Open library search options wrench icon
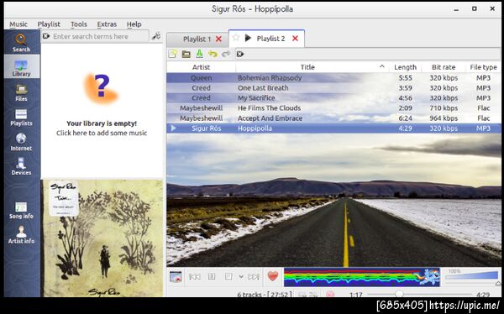This screenshot has width=504, height=314. coord(156,36)
